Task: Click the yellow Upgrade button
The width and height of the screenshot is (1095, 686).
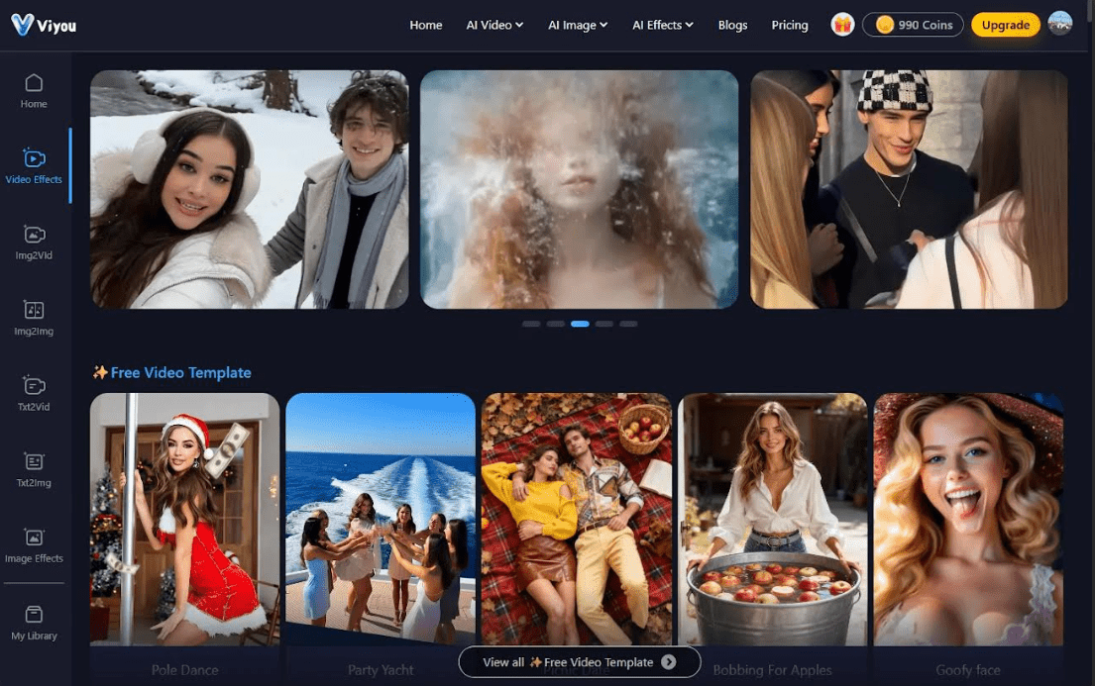Action: (x=1005, y=25)
